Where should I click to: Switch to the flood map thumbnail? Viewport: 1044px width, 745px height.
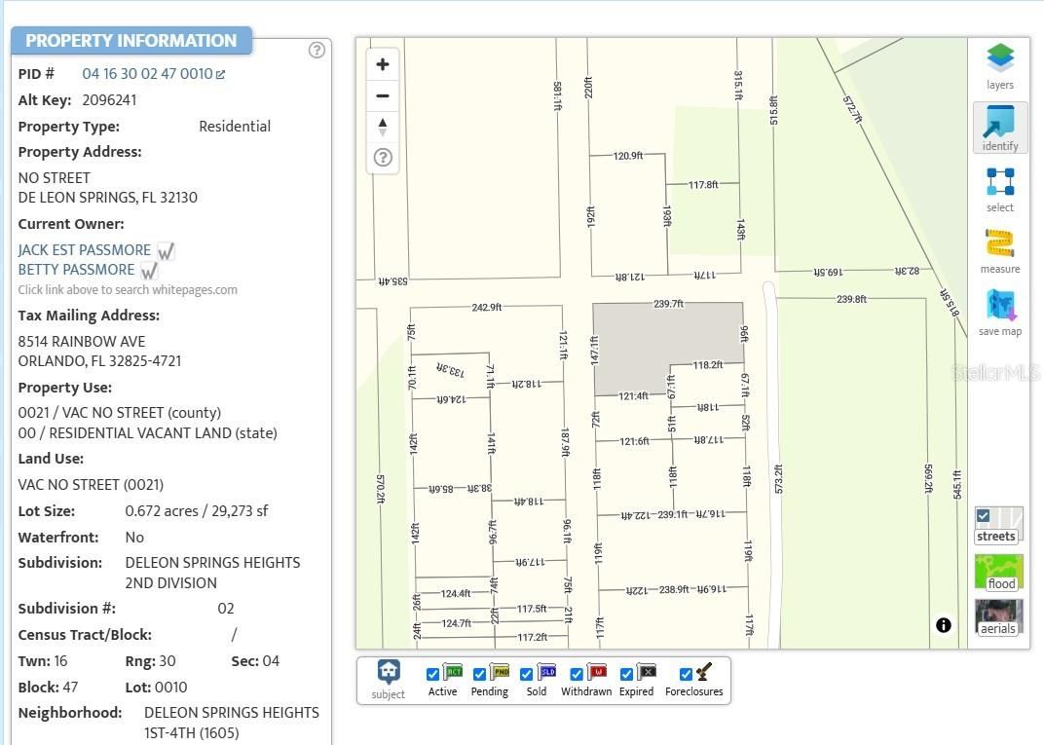[x=999, y=573]
